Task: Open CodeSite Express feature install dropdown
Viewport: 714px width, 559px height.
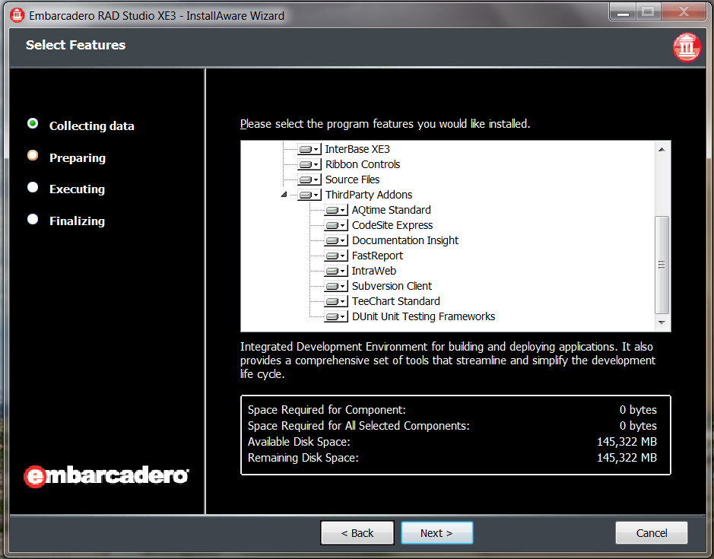Action: 336,226
